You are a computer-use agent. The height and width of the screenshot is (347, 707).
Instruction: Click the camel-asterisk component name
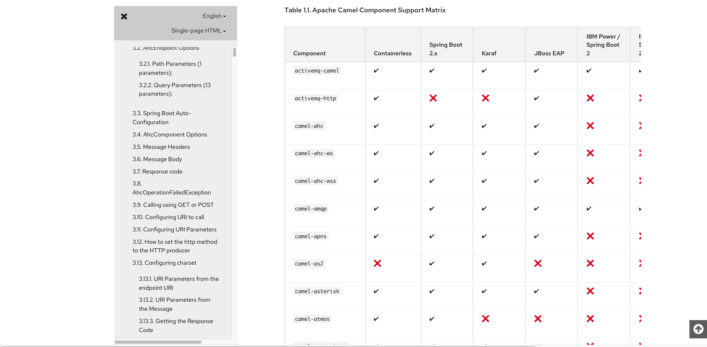pos(317,291)
